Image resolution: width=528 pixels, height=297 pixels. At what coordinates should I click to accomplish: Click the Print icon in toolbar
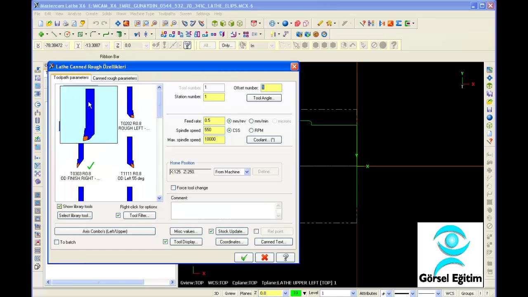coord(66,24)
